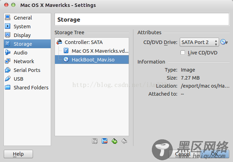
Task: Click the Location path /export/mac os/Ha…
Action: (205, 86)
